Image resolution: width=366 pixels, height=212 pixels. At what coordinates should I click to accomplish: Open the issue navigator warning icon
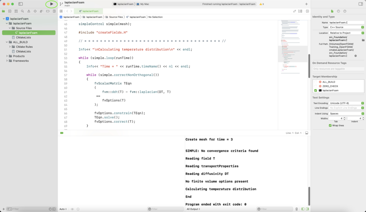click(29, 11)
